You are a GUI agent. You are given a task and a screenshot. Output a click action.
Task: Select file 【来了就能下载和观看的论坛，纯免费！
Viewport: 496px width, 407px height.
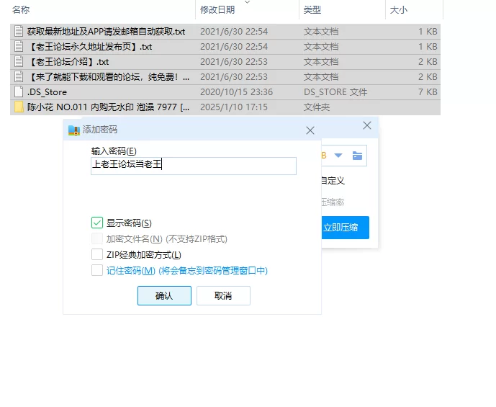coord(108,77)
